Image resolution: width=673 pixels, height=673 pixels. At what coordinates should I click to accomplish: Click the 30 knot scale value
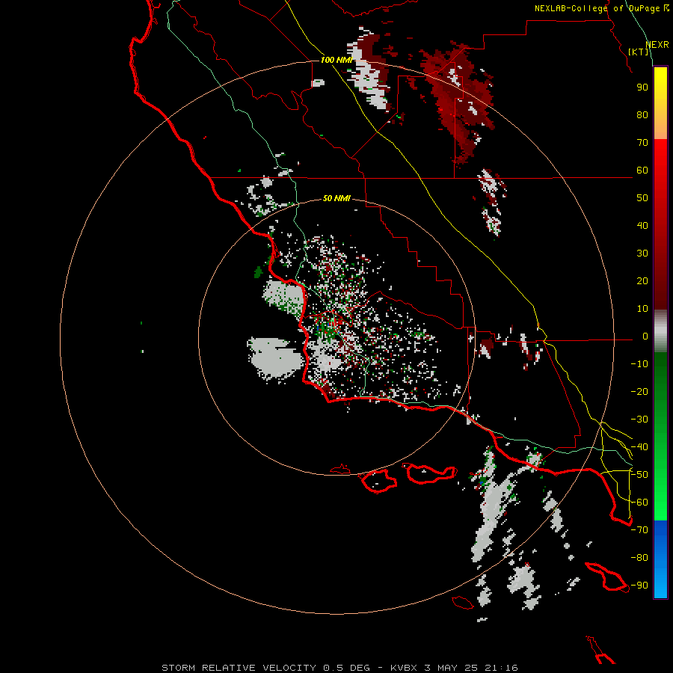[642, 253]
